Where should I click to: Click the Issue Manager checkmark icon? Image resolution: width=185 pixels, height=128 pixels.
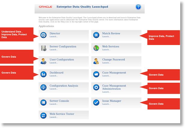[x=96, y=103]
